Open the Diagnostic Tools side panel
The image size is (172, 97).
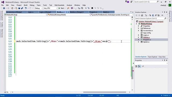[x=170, y=16]
